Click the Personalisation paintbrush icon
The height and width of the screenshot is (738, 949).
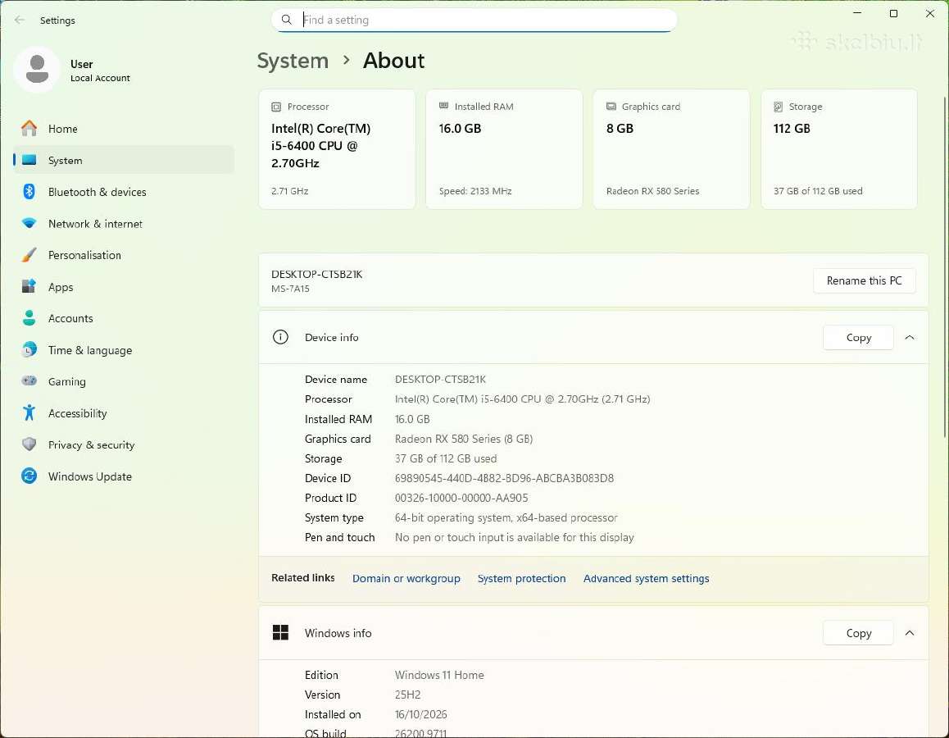coord(29,255)
